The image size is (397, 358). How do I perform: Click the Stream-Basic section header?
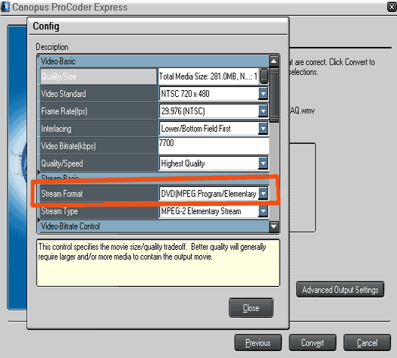[154, 178]
